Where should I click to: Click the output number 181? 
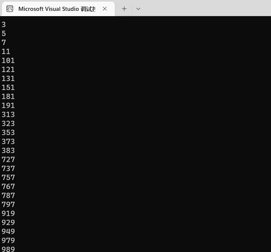tap(8, 96)
